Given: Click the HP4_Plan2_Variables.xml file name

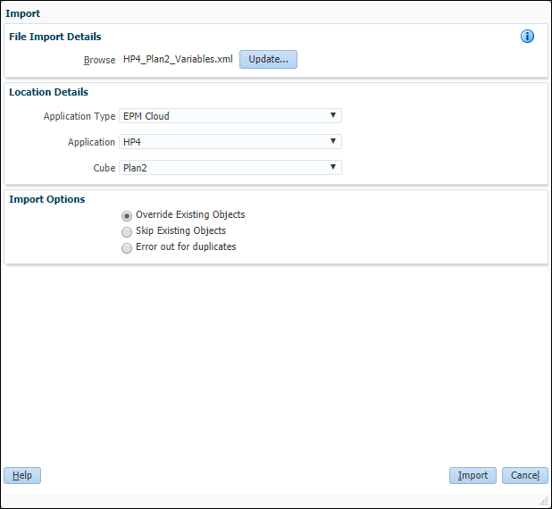Looking at the screenshot, I should 178,59.
